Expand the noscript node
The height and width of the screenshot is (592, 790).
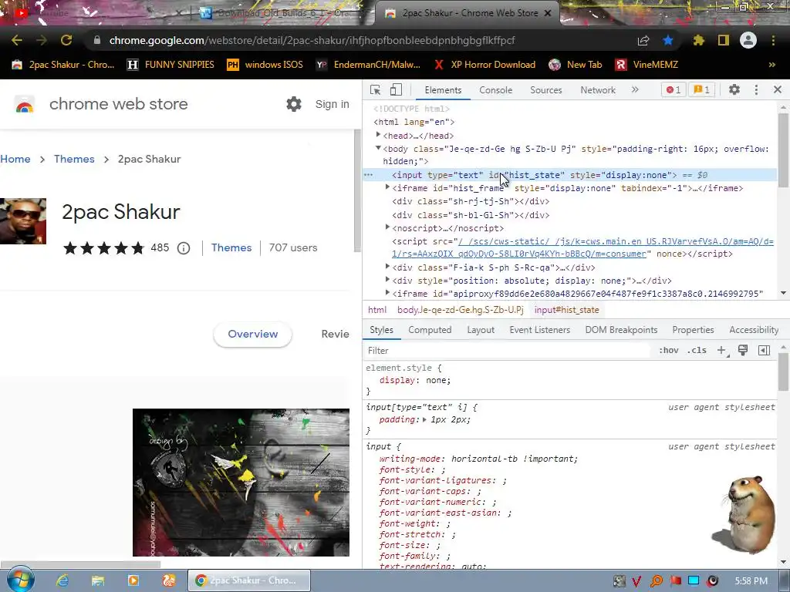pyautogui.click(x=387, y=227)
